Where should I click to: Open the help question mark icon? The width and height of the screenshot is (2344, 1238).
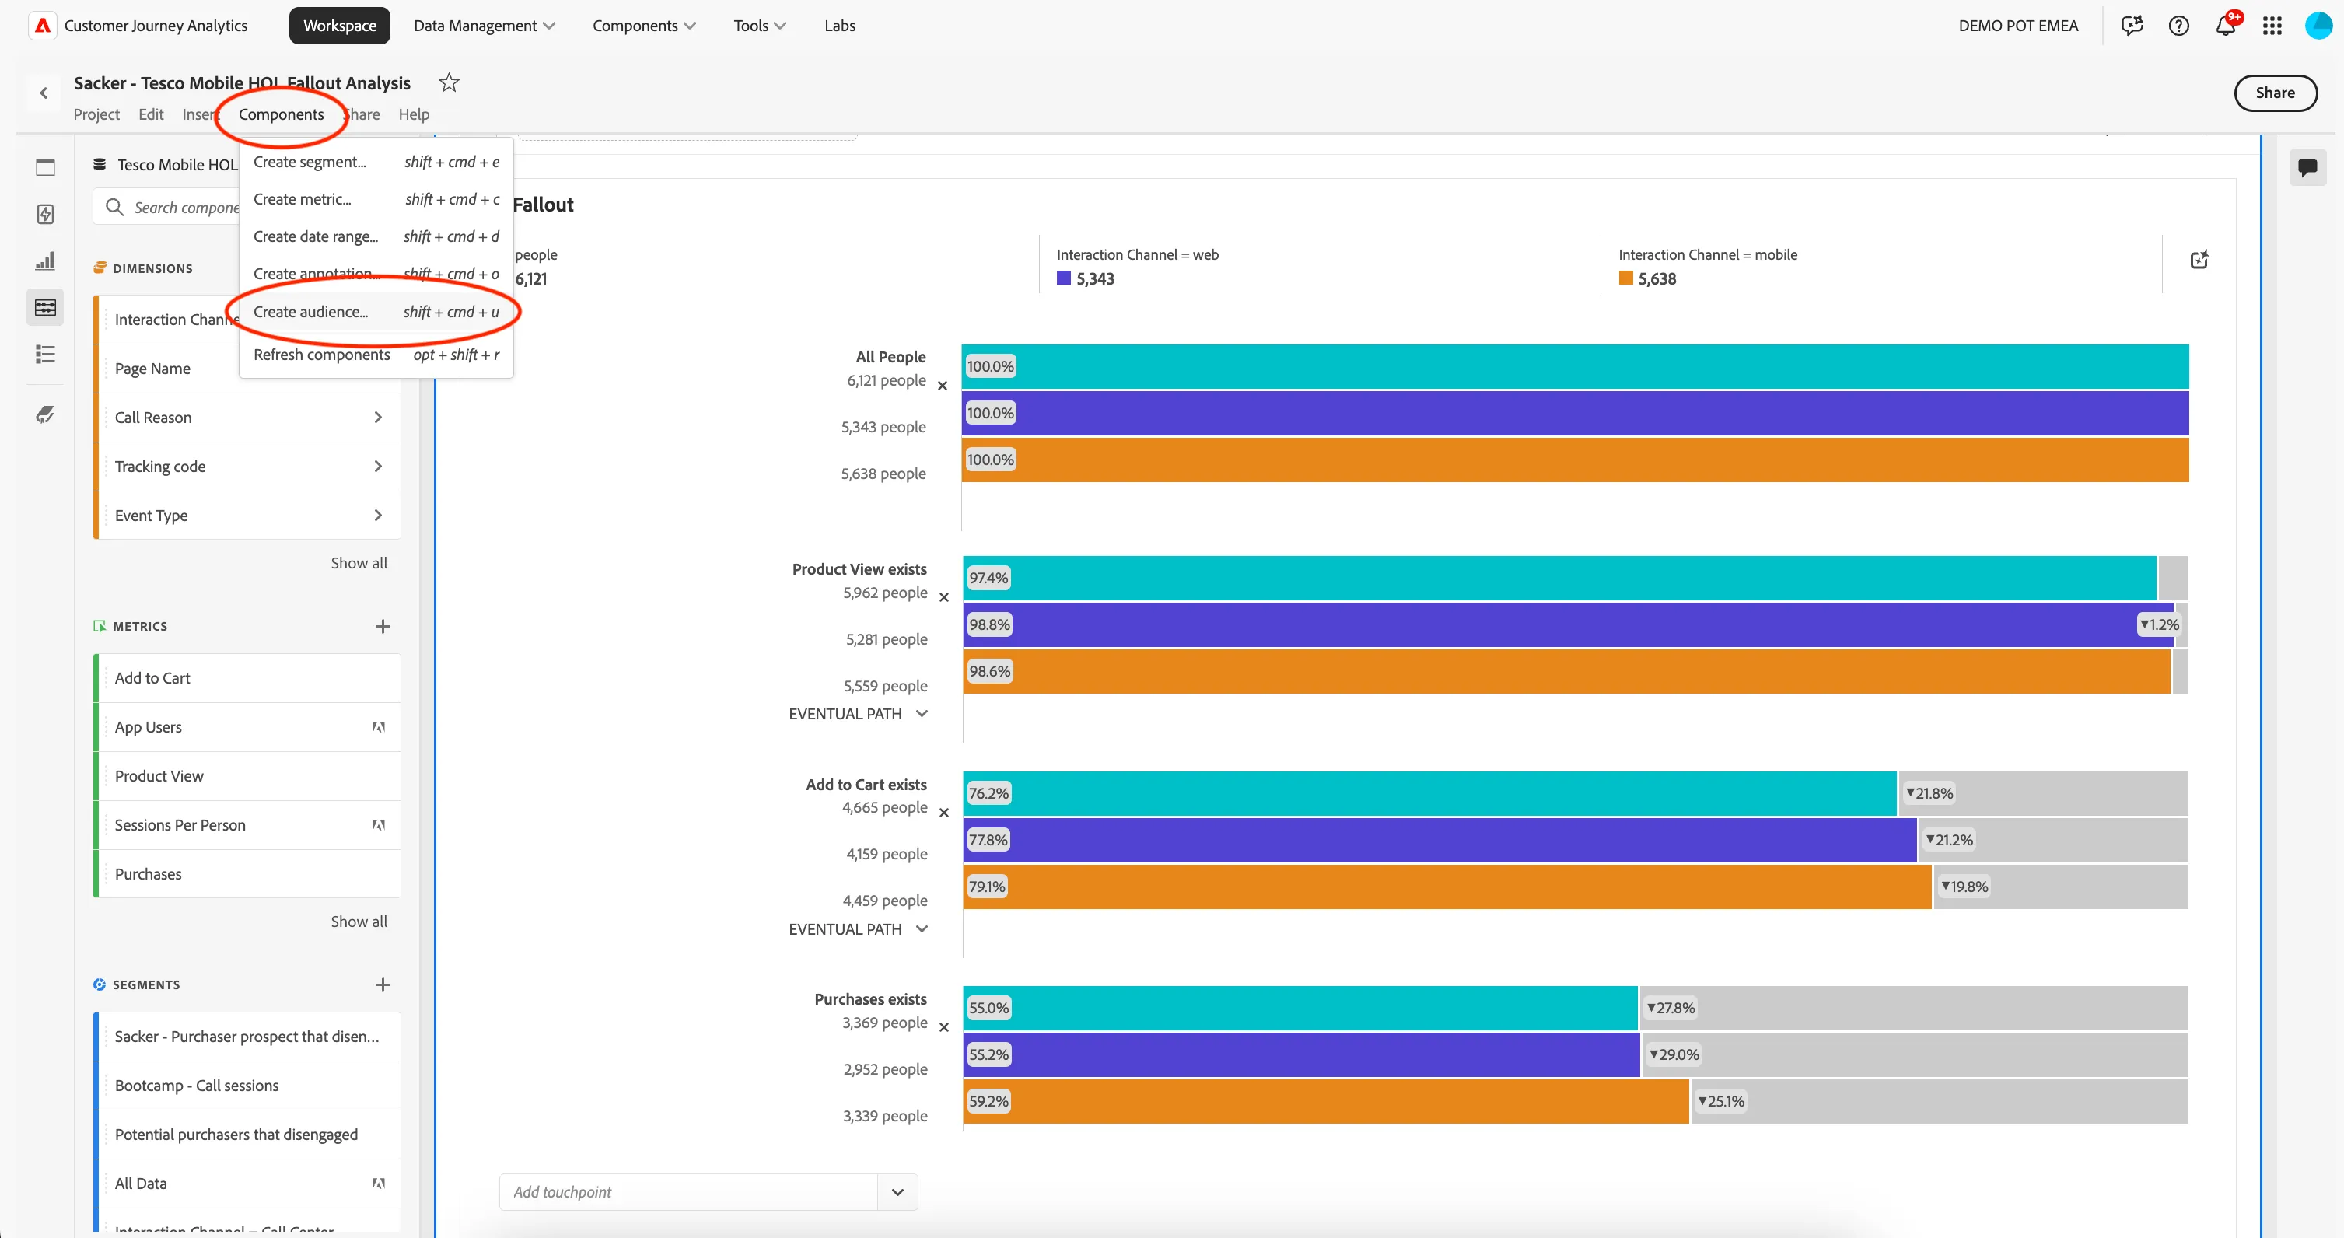pyautogui.click(x=2178, y=26)
